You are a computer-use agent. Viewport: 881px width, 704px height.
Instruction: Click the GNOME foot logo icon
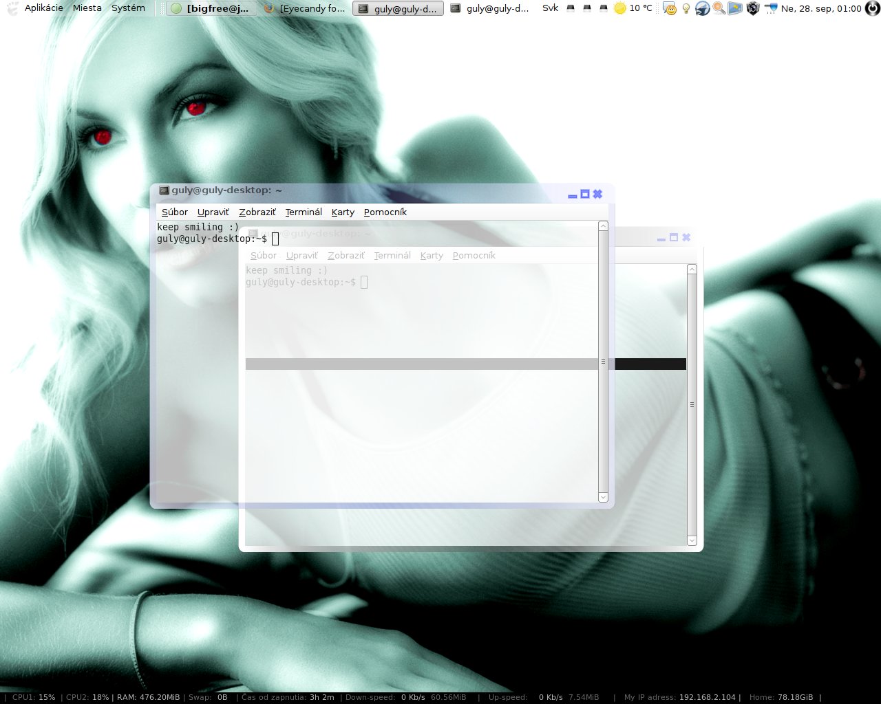(x=12, y=8)
